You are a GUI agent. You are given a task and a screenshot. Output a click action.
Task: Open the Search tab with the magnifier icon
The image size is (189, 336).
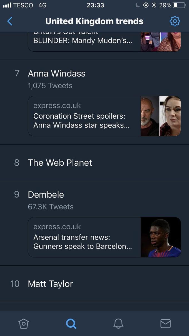[71, 323]
